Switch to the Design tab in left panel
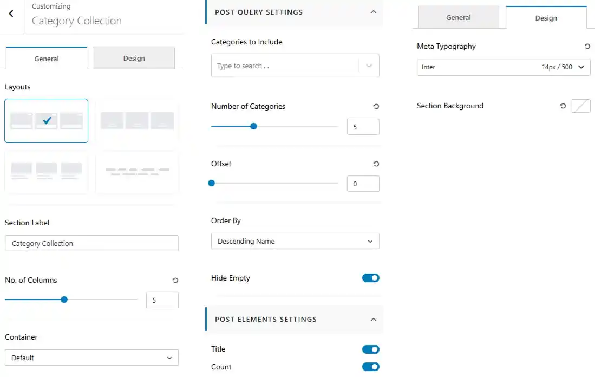The width and height of the screenshot is (595, 377). pos(134,58)
